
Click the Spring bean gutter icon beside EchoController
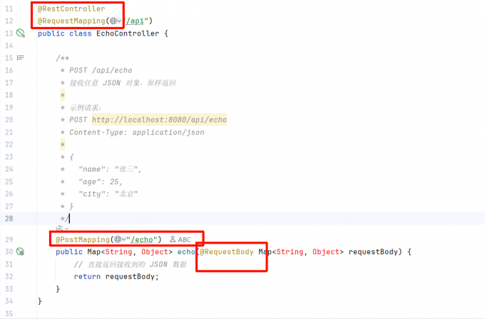coord(20,33)
